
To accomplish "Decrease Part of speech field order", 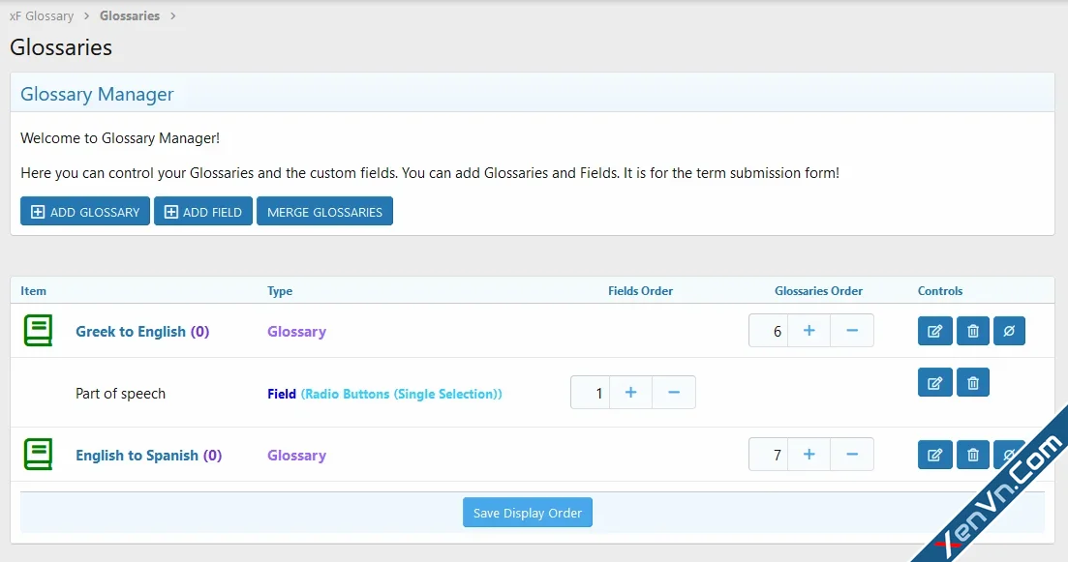I will [x=674, y=393].
